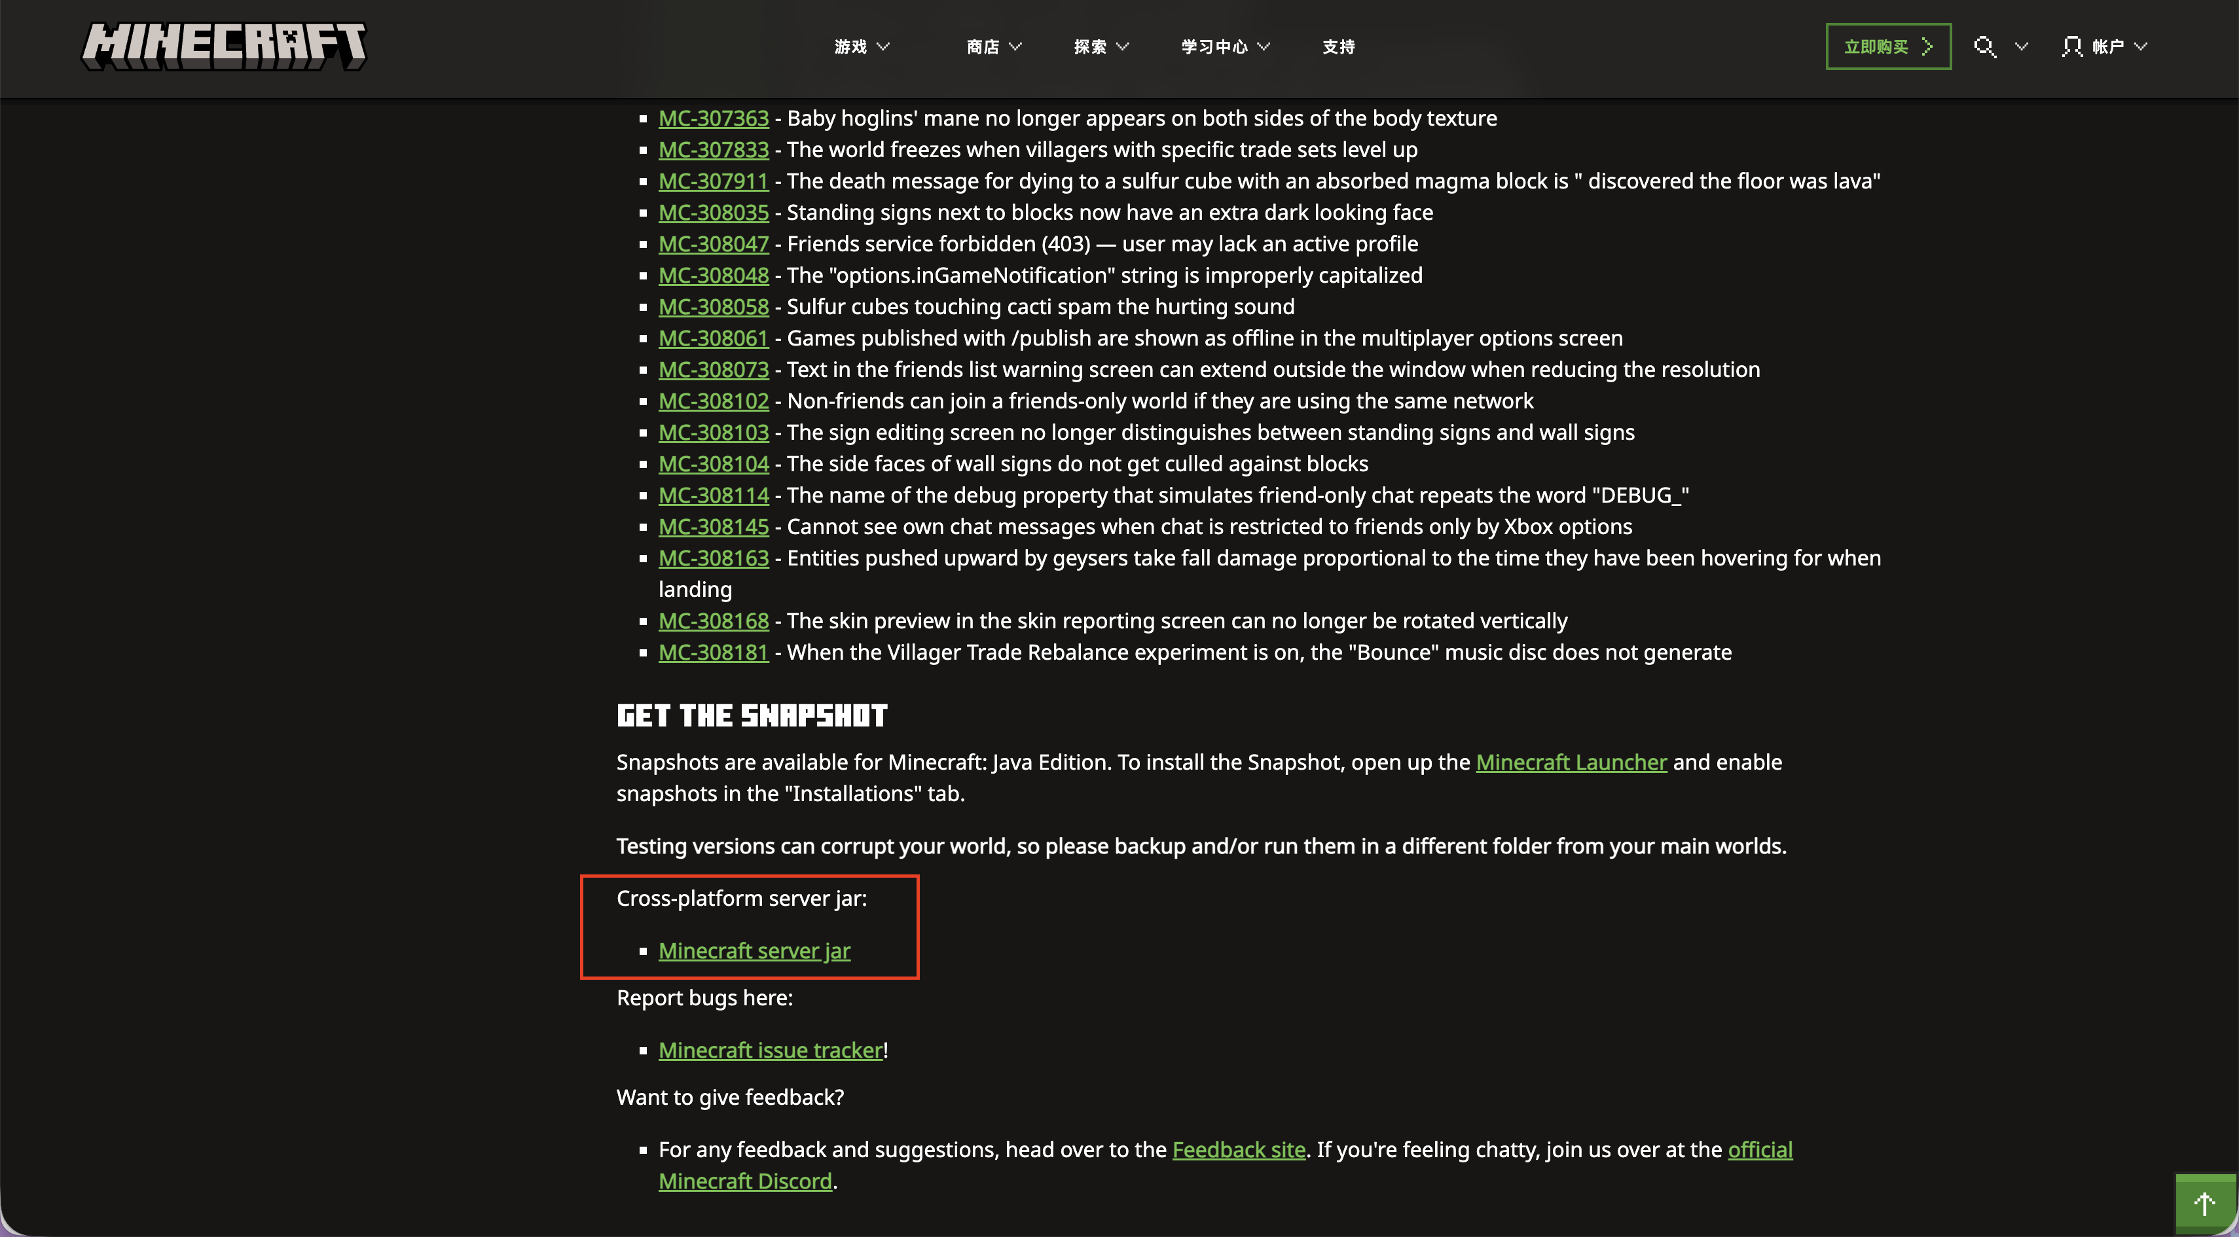
Task: Open bug report MC-308181
Action: click(714, 653)
